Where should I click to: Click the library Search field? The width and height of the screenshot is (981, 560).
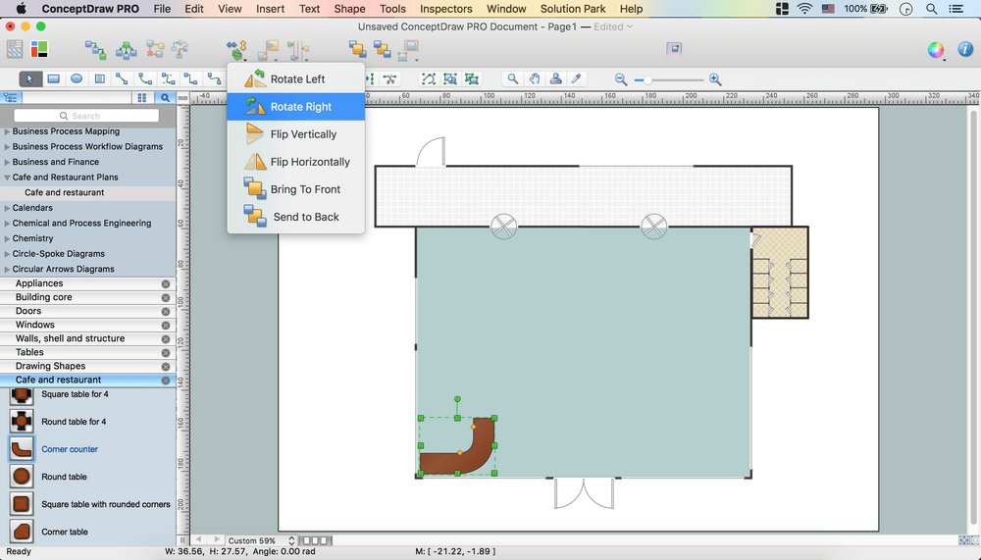point(86,116)
